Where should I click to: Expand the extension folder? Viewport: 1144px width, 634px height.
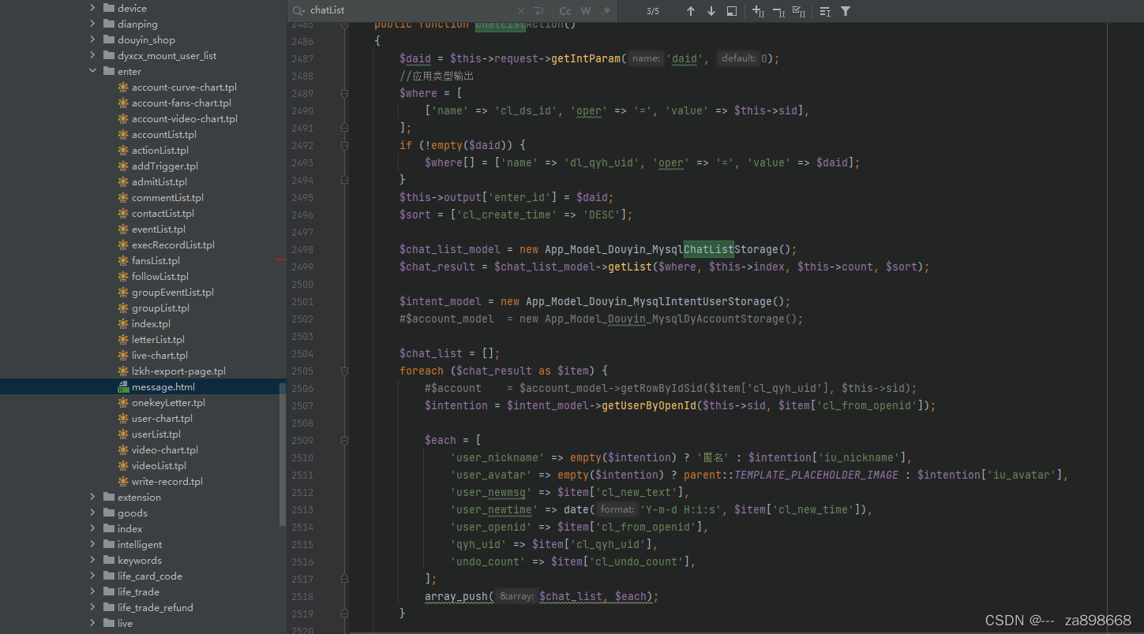(x=92, y=497)
